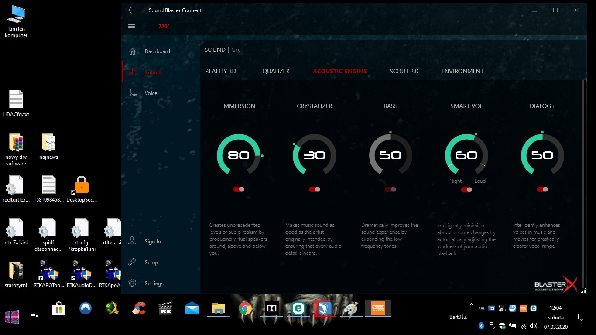
Task: Adjust the Crystalizer dial at 30
Action: pyautogui.click(x=315, y=155)
